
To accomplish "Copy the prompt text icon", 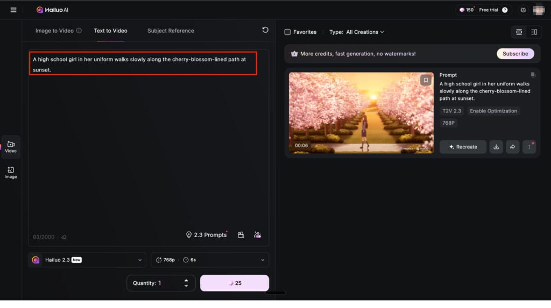I will (x=533, y=75).
